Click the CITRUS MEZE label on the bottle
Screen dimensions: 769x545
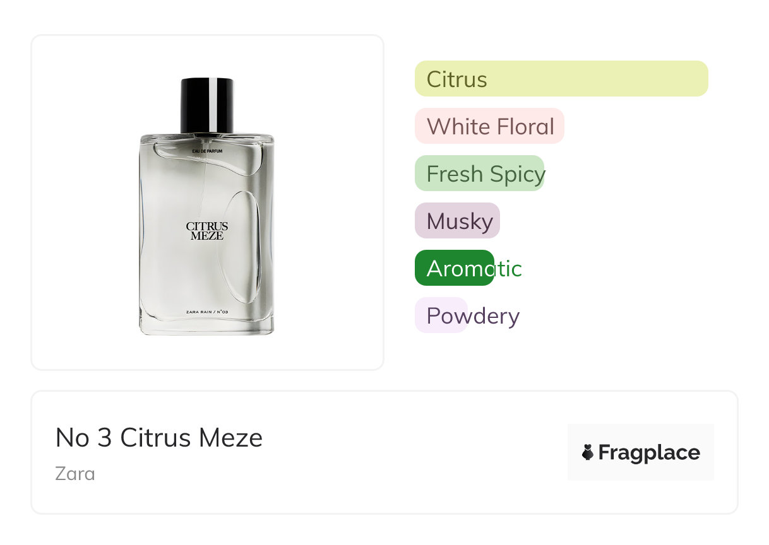coord(207,231)
